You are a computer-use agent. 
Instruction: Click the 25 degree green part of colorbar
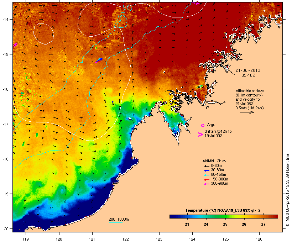[x=225, y=216]
